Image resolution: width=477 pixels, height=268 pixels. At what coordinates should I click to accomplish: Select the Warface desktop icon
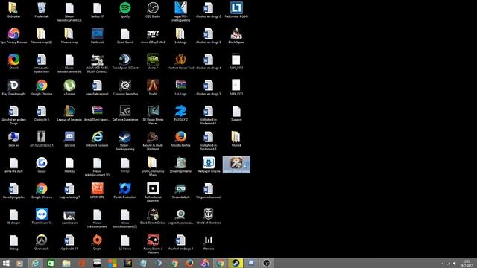[209, 240]
